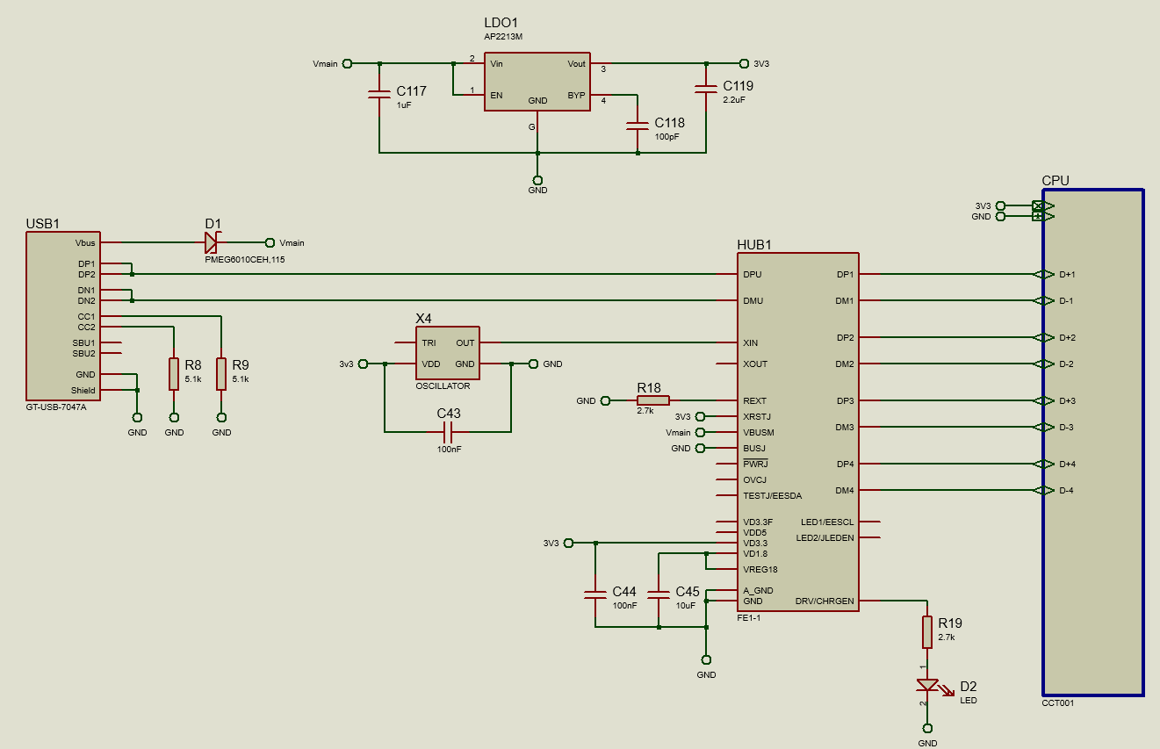Click the SBU2 pin label on USB1
The image size is (1160, 749).
(83, 354)
